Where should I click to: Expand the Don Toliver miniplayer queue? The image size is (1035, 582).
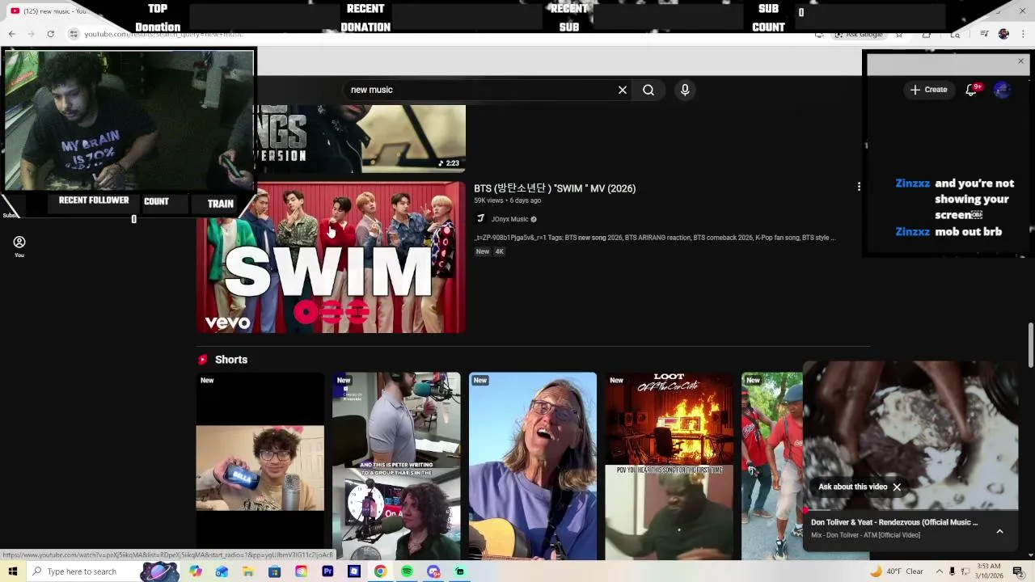click(x=999, y=531)
